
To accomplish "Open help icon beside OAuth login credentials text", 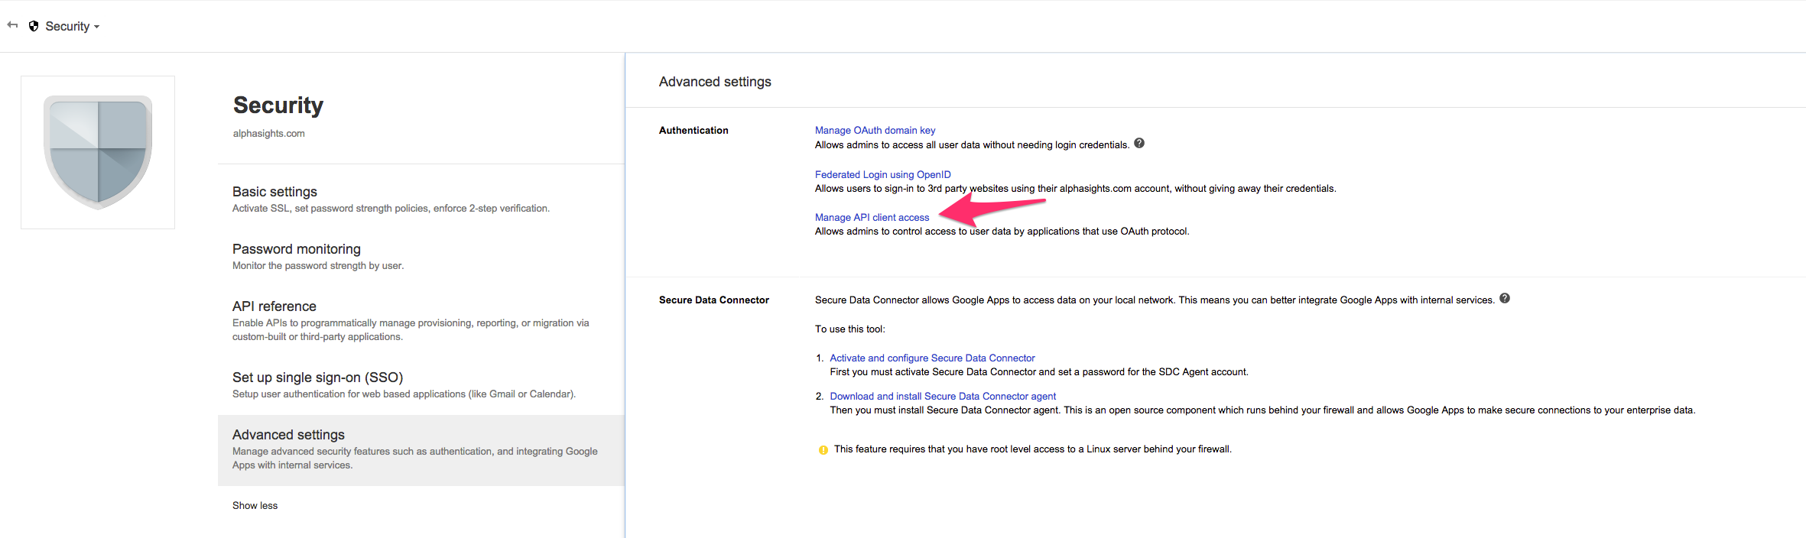I will [x=1139, y=143].
